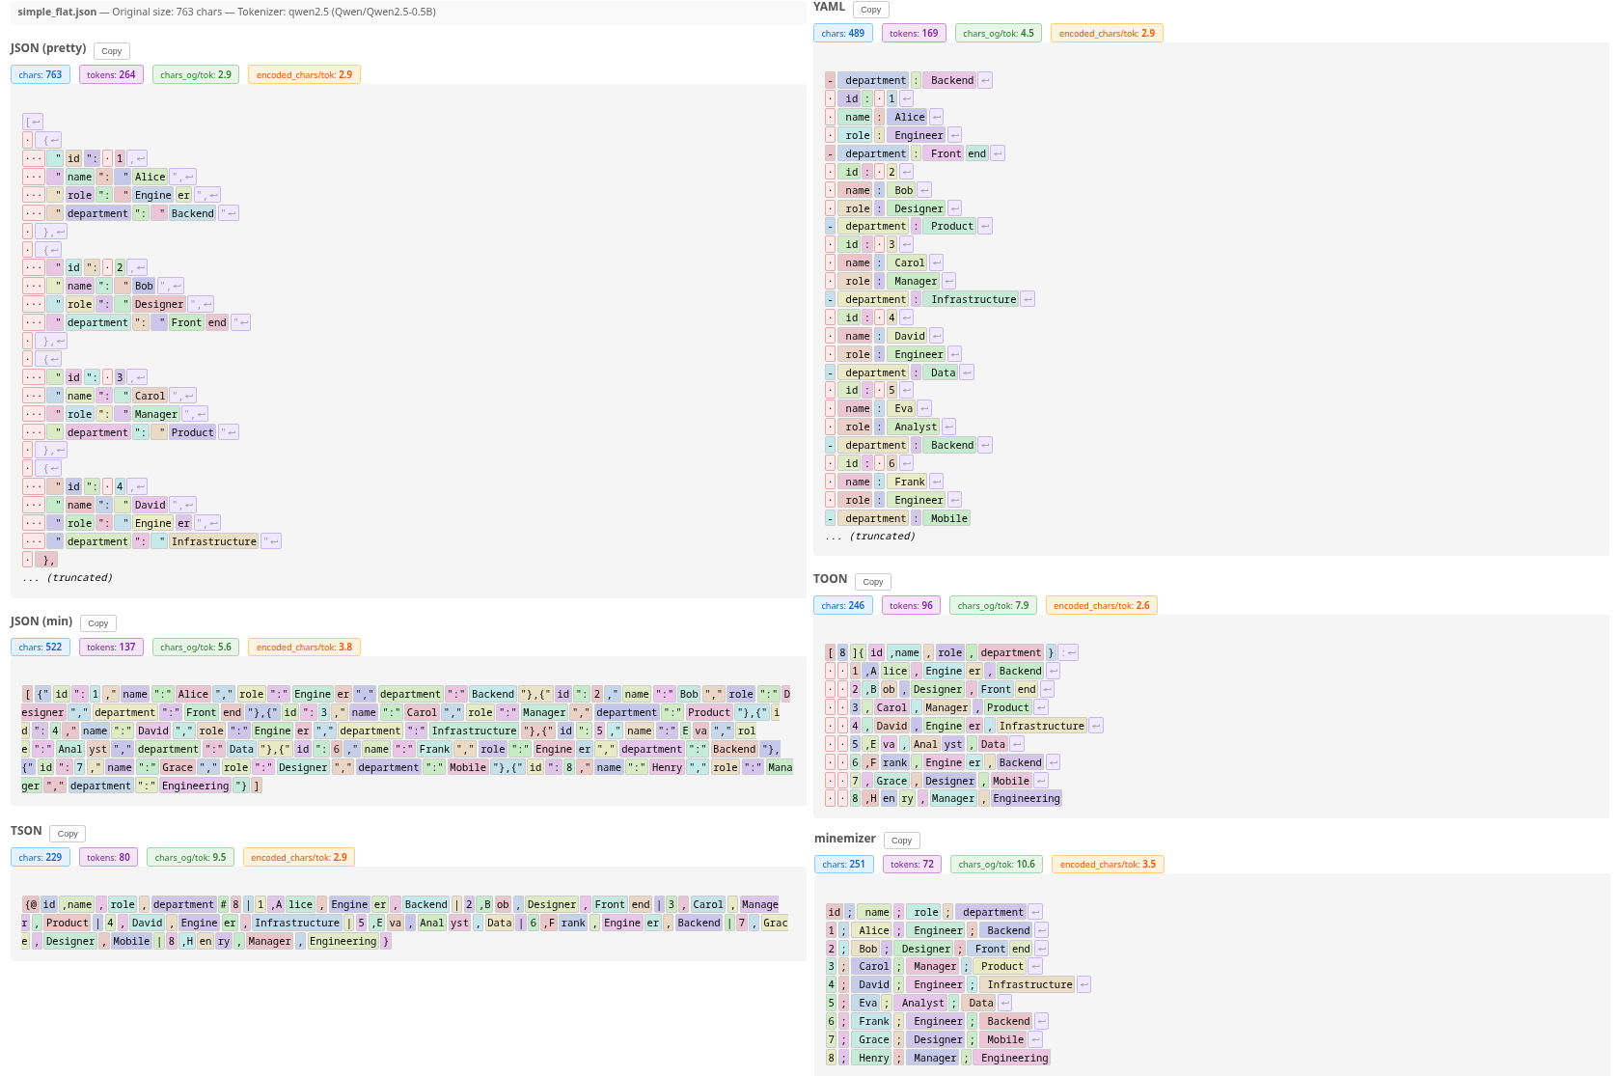Click YAML's 'encoded_chars/tok: 2.9' badge
1618x1076 pixels.
[x=1107, y=33]
